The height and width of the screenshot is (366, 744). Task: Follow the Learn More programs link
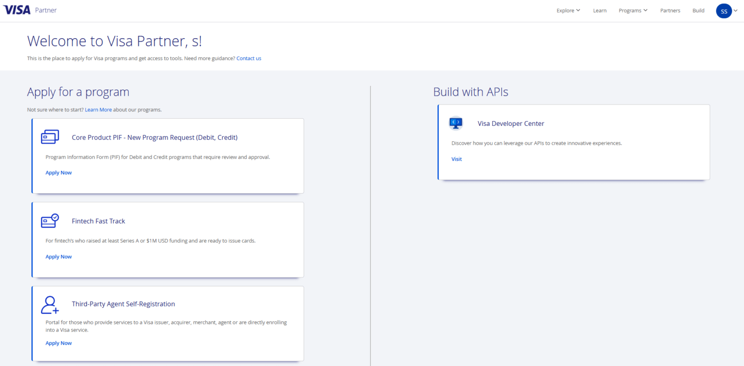pyautogui.click(x=98, y=110)
